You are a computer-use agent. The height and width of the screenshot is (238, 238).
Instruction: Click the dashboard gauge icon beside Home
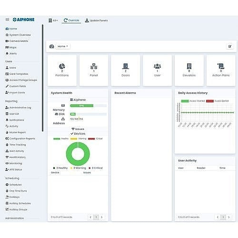[x=52, y=46]
